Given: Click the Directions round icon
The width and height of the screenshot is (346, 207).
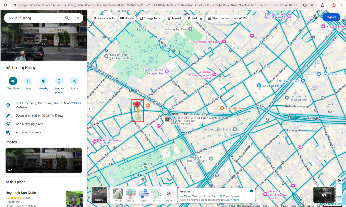Looking at the screenshot, I should (x=13, y=81).
